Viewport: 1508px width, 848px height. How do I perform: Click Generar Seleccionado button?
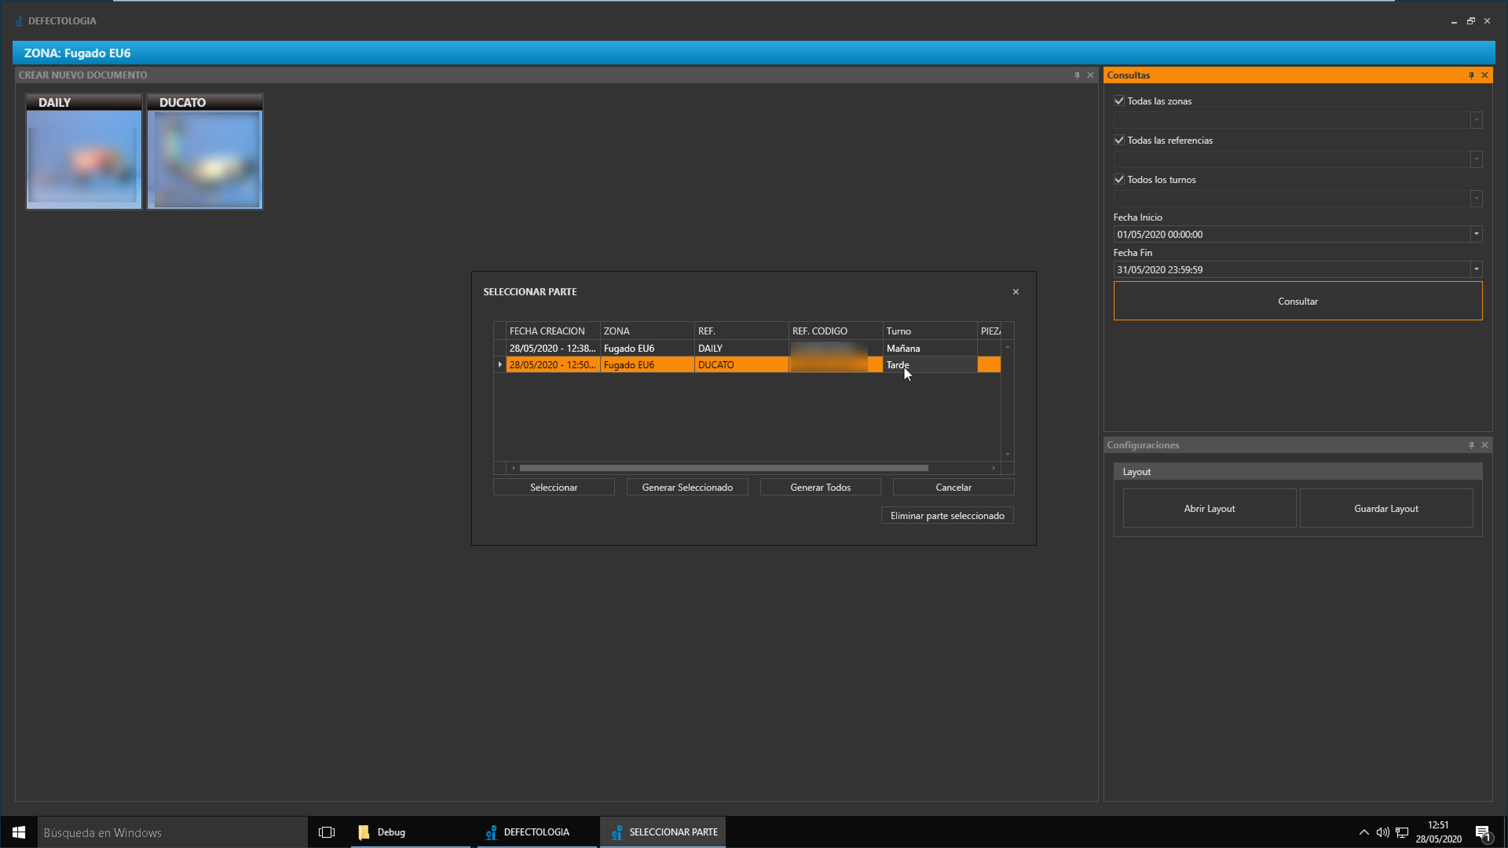[687, 487]
